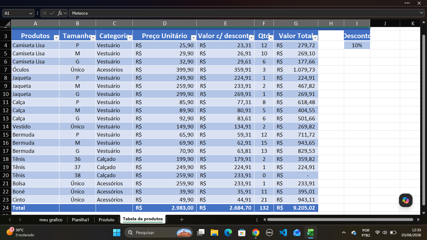This screenshot has width=427, height=240.
Task: Open the three-dot more options at top right
Action: [407, 3]
